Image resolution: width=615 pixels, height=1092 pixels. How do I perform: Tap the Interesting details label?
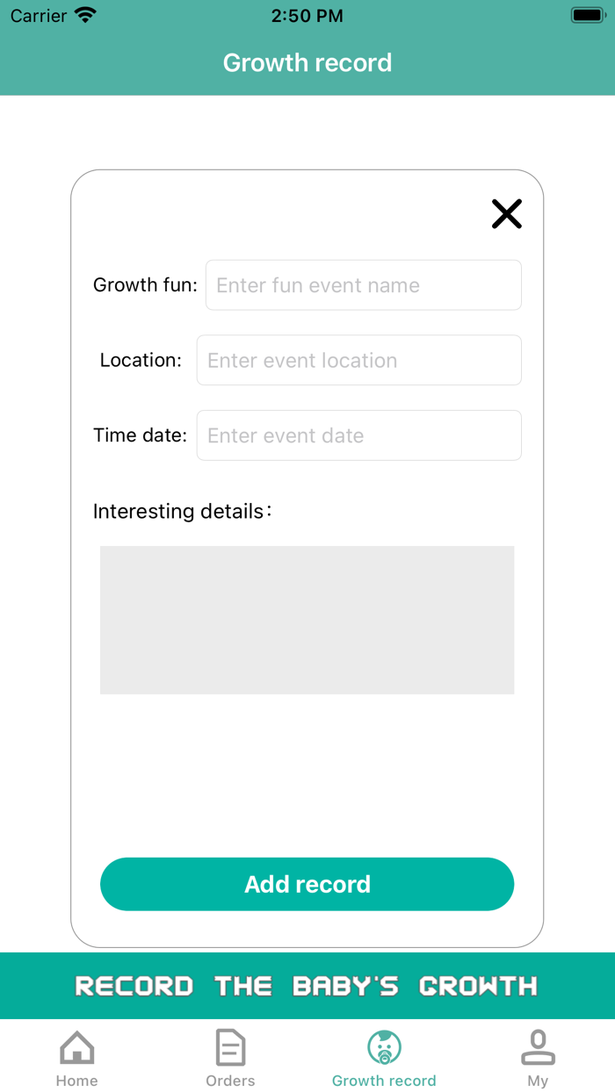point(181,511)
